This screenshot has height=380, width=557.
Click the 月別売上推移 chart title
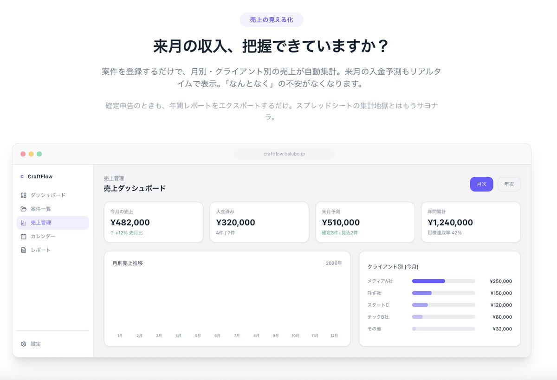128,263
